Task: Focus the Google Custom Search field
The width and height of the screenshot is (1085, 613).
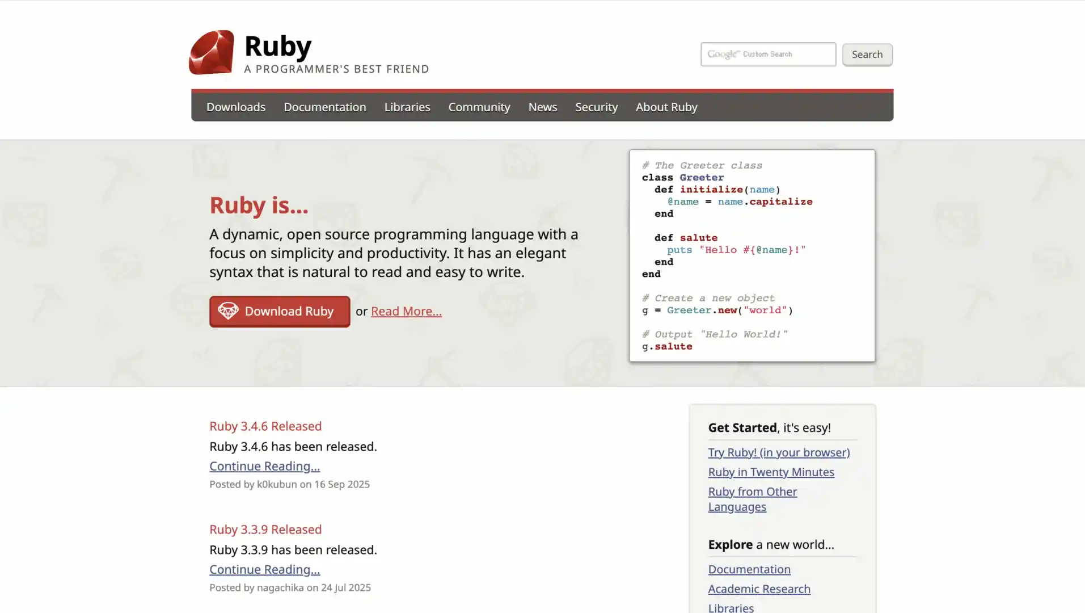Action: tap(768, 54)
